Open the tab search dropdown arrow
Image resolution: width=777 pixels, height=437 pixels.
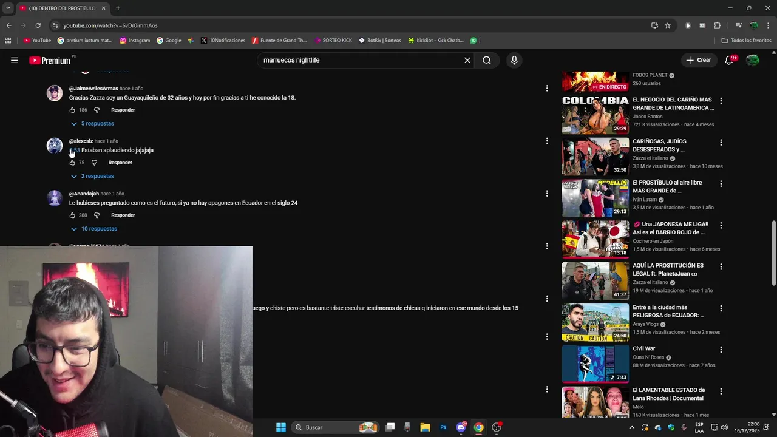(x=8, y=8)
